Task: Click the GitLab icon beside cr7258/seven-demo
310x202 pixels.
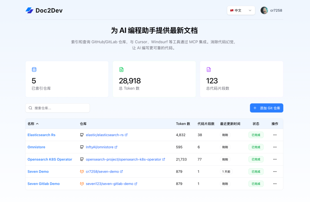Action: 82,172
